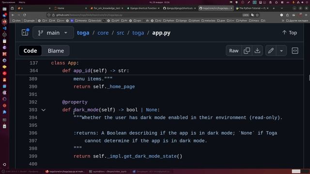Switch to the Code view tab
Image resolution: width=310 pixels, height=174 pixels.
pos(30,51)
